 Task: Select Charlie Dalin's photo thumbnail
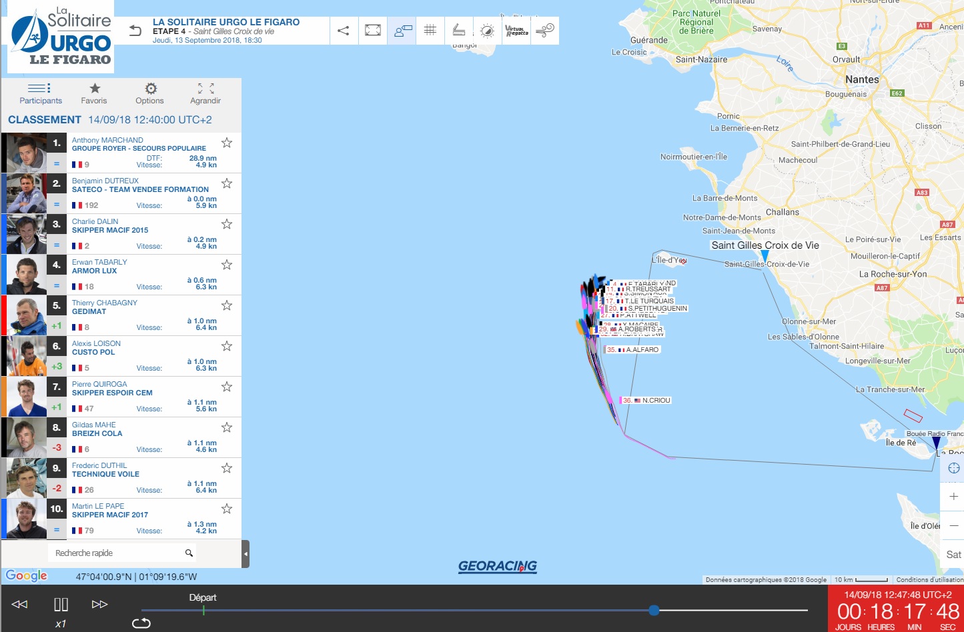click(27, 234)
